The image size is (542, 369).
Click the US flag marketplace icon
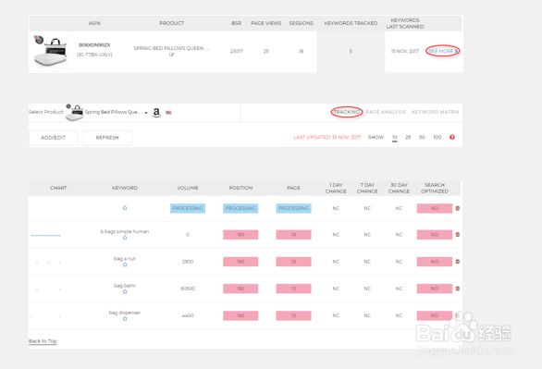[x=168, y=113]
